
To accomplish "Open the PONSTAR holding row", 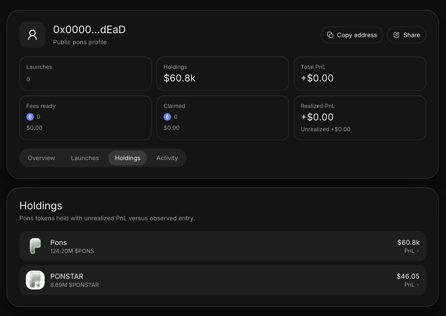I will click(223, 280).
